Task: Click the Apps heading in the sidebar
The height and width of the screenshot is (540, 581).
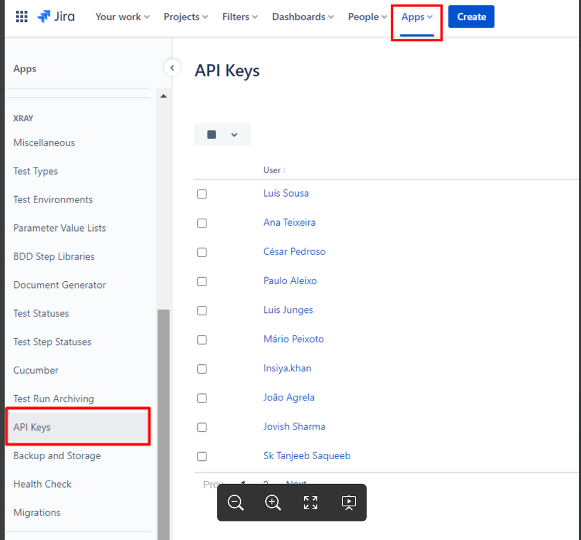Action: coord(25,69)
